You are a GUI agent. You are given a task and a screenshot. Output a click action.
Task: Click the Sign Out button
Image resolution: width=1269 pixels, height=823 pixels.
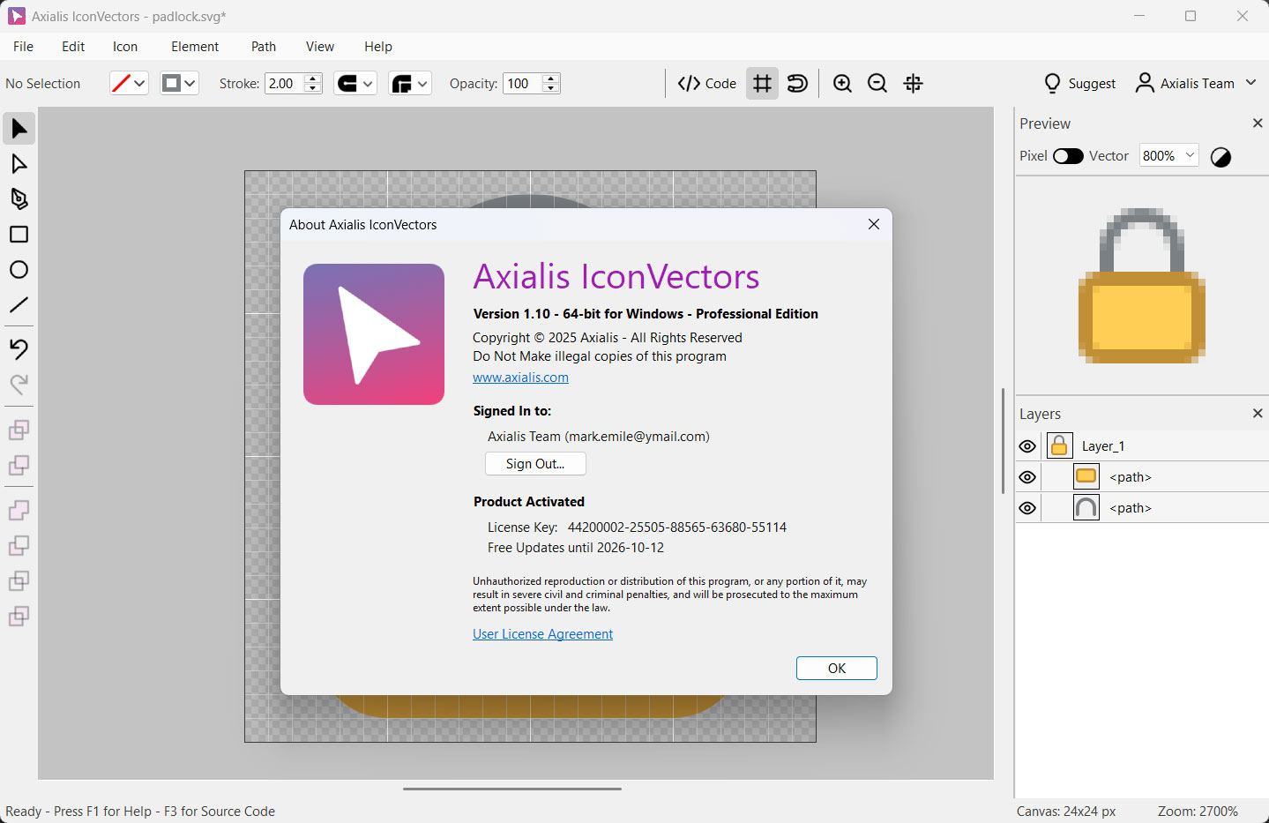click(535, 464)
